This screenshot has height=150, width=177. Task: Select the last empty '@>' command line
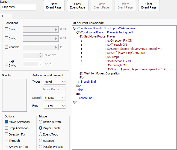[75, 102]
